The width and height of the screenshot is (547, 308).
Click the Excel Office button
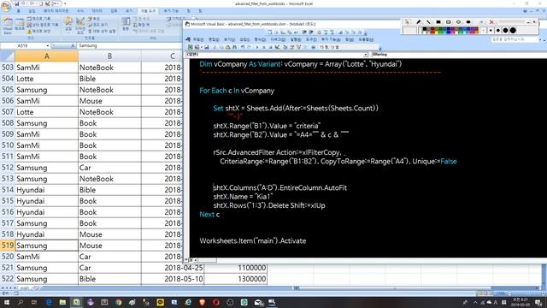[6, 7]
